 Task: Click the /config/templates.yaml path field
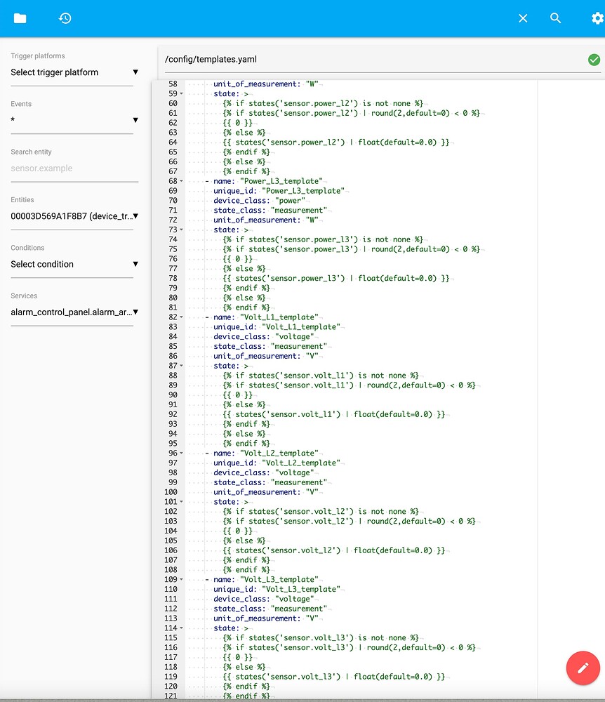coord(281,60)
